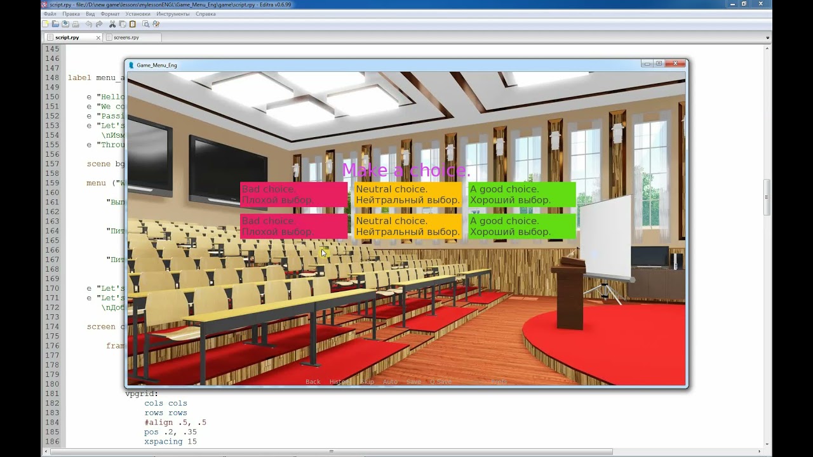Click the editor horizontal scrollbar thumb
This screenshot has height=457, width=813.
331,451
